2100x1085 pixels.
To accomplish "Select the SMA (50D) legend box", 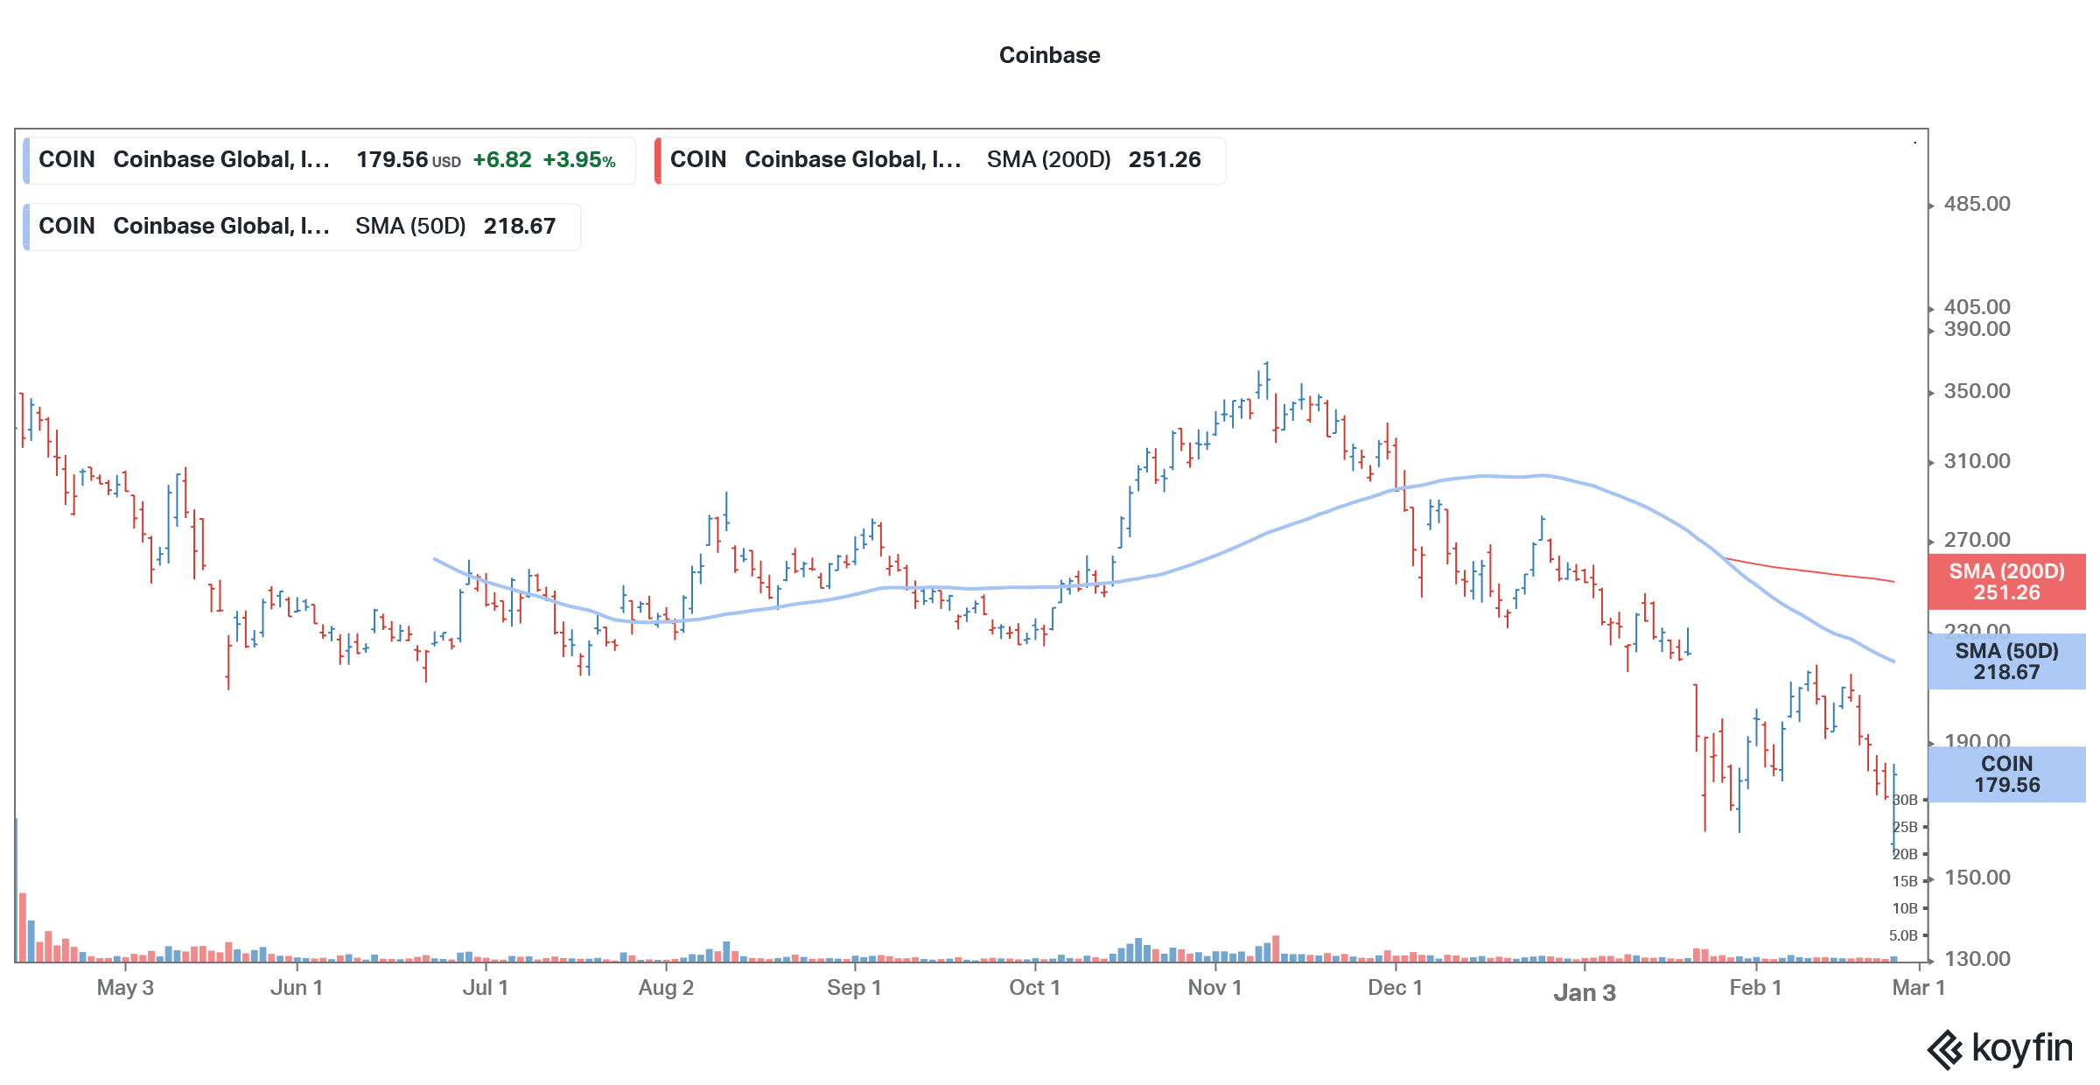I will point(302,227).
